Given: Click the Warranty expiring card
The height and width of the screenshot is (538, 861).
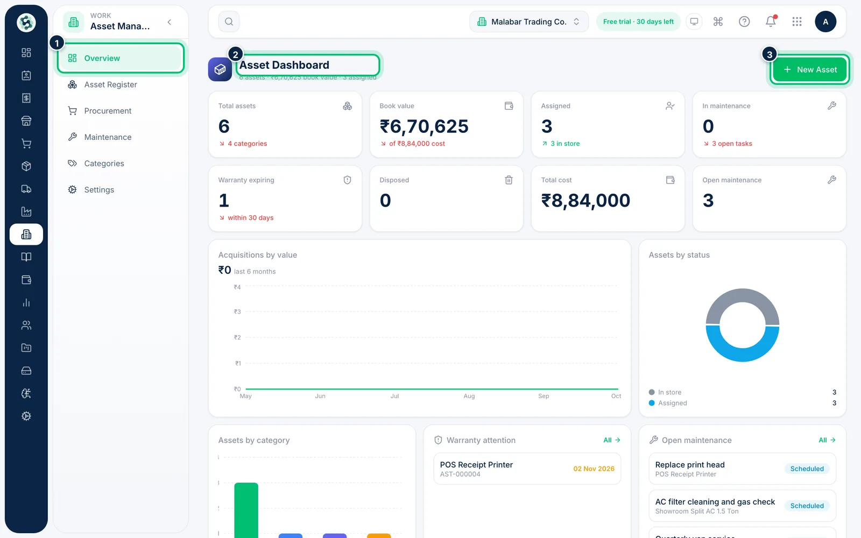Looking at the screenshot, I should (285, 199).
